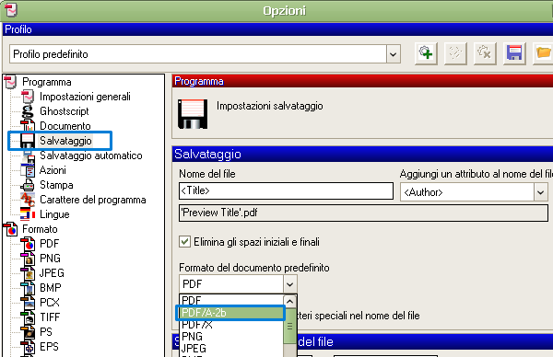Click the EPS format tree icon
This screenshot has height=357, width=553.
tap(28, 347)
